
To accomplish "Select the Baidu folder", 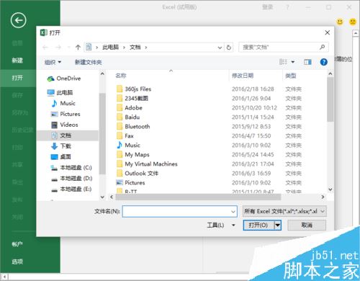I will point(128,117).
